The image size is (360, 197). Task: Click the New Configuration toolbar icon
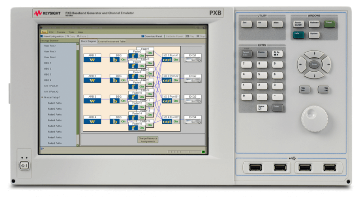click(x=42, y=36)
